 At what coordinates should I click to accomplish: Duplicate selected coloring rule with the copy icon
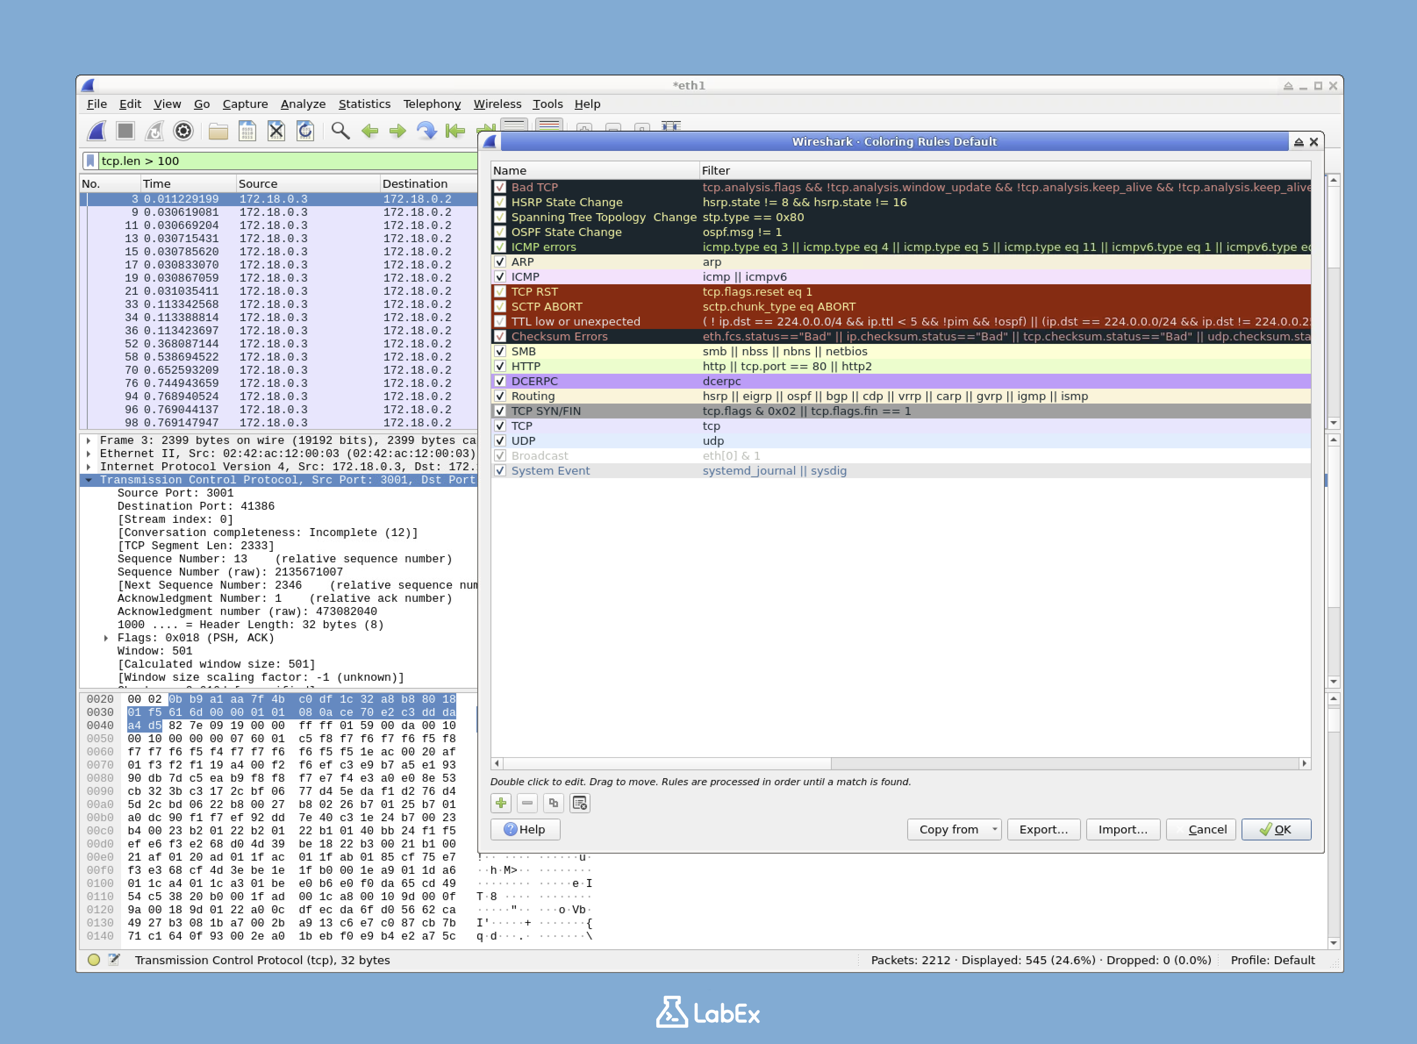(553, 803)
